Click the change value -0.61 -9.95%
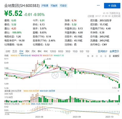 pos(34,15)
